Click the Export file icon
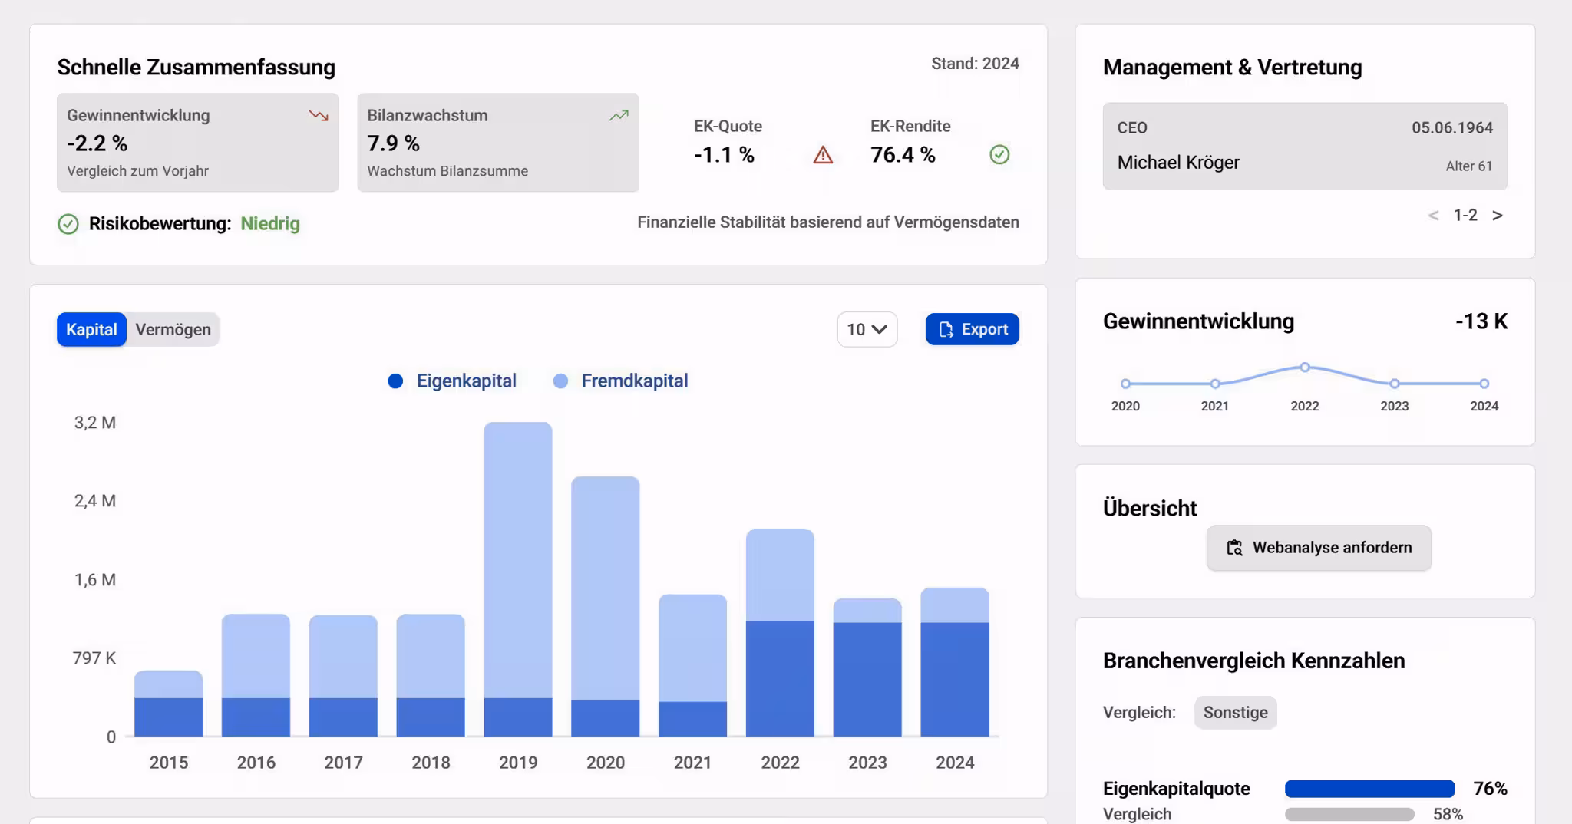The width and height of the screenshot is (1572, 824). [946, 328]
